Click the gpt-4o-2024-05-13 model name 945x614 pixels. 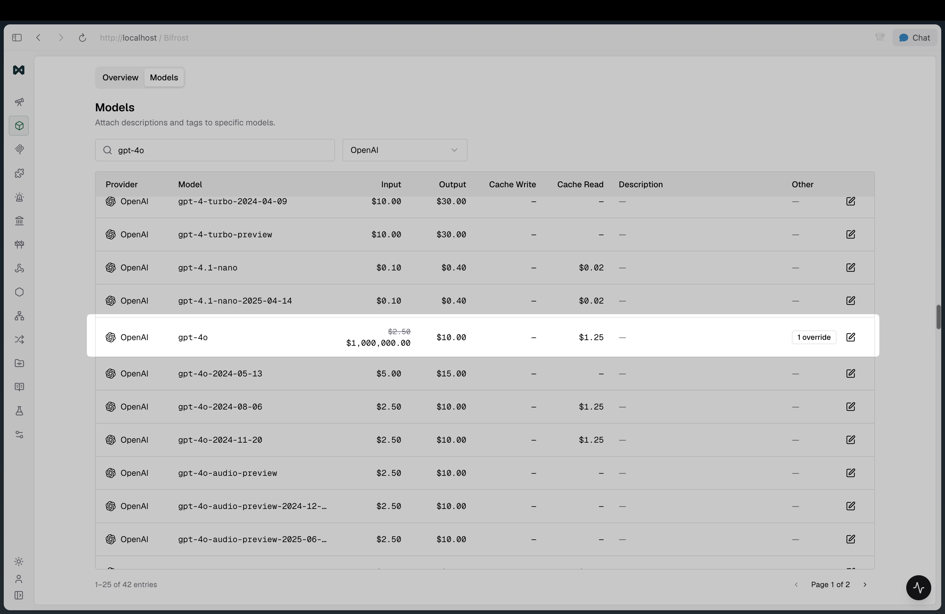(x=220, y=374)
